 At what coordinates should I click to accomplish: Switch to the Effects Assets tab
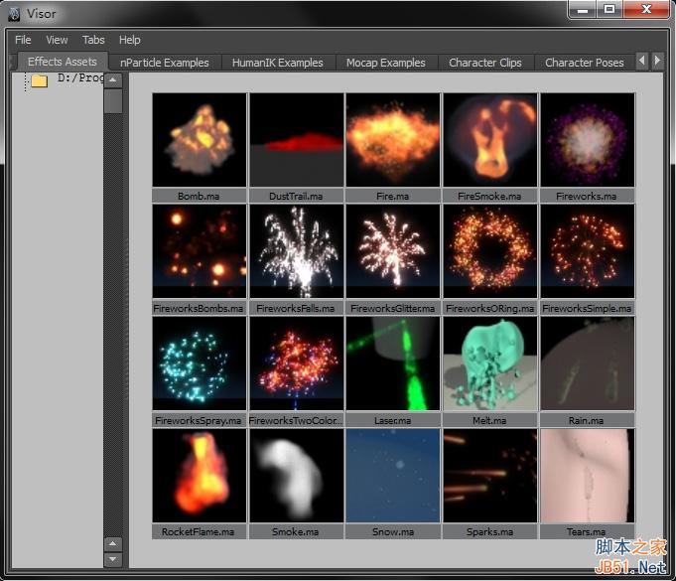[x=63, y=62]
